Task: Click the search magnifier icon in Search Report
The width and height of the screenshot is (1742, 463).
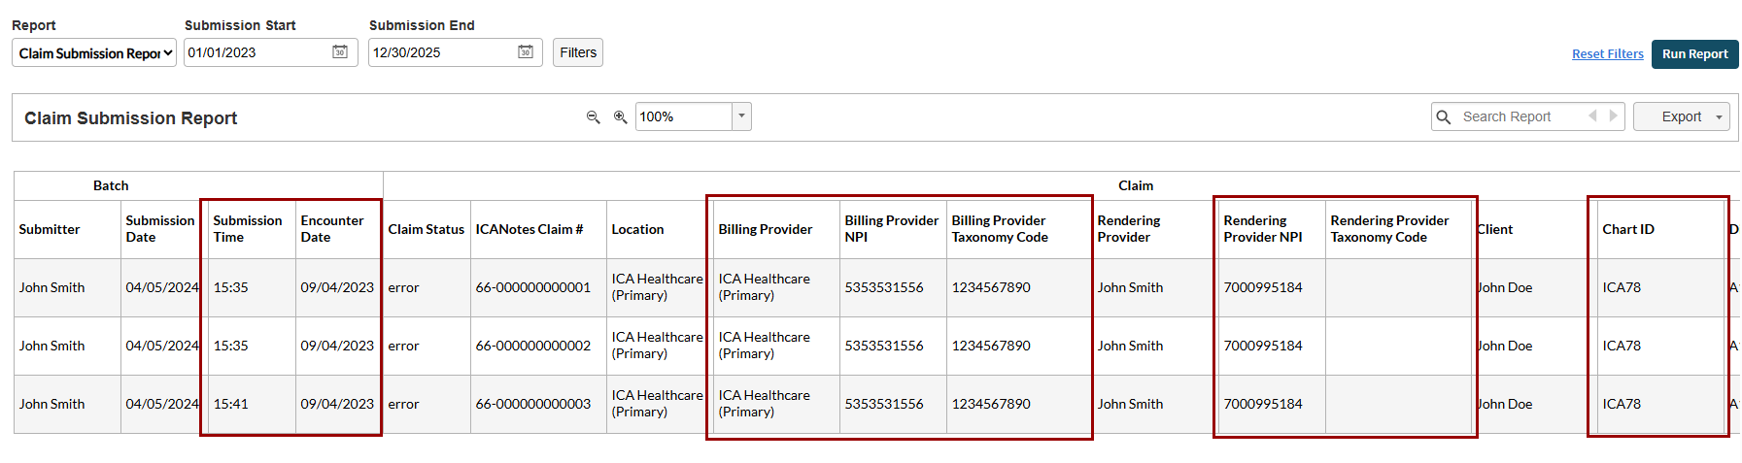Action: click(x=1444, y=117)
